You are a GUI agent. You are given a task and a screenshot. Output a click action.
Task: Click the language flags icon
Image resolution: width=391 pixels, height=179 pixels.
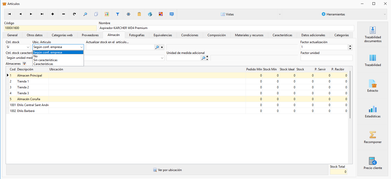click(161, 14)
